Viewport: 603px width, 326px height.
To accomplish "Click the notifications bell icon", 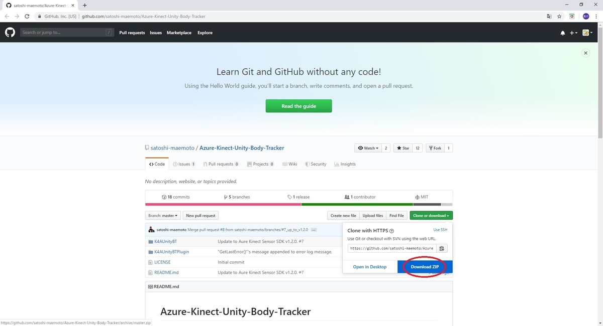I will click(x=562, y=33).
